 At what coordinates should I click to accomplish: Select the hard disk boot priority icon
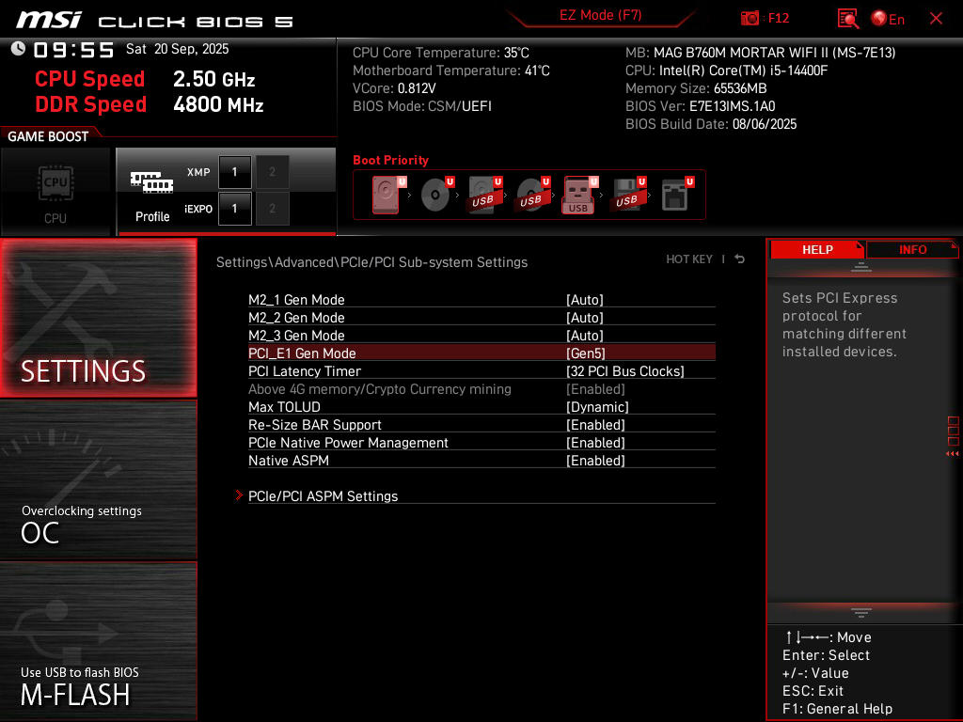click(388, 195)
